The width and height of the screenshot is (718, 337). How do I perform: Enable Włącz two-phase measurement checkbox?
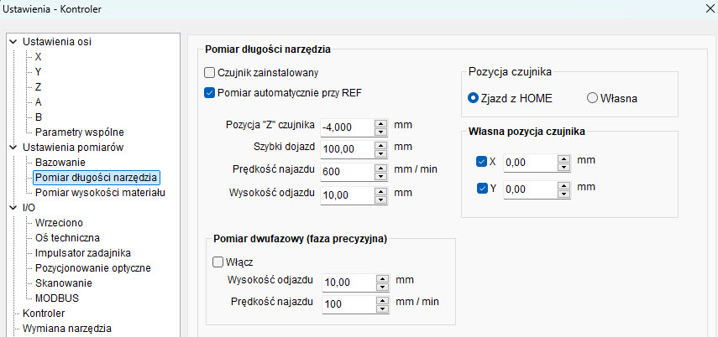pyautogui.click(x=218, y=262)
